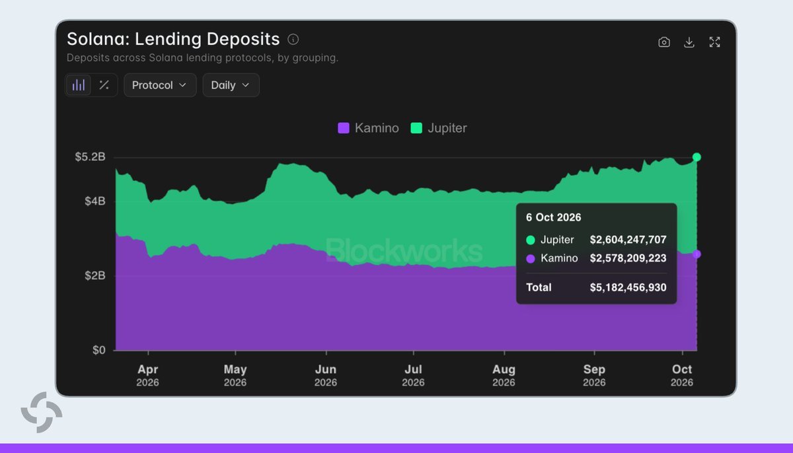Click the Jun 2026 axis label

326,375
